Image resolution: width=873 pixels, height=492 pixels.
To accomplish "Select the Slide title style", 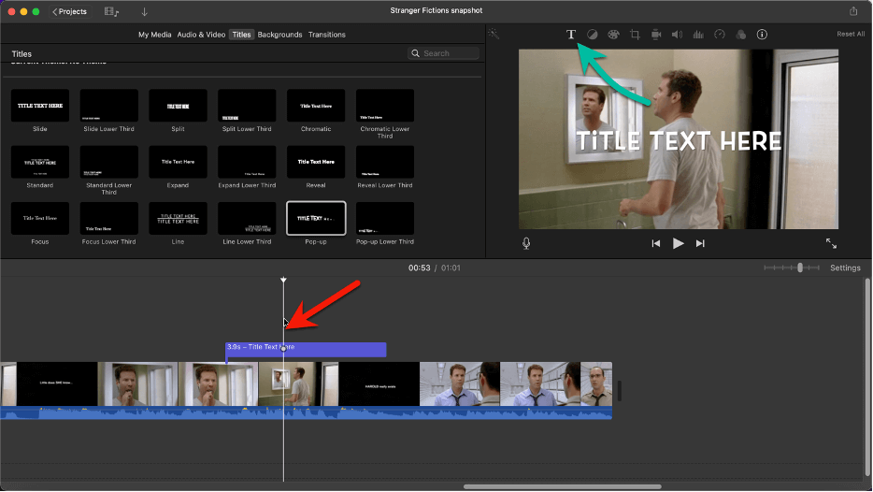I will [x=40, y=106].
